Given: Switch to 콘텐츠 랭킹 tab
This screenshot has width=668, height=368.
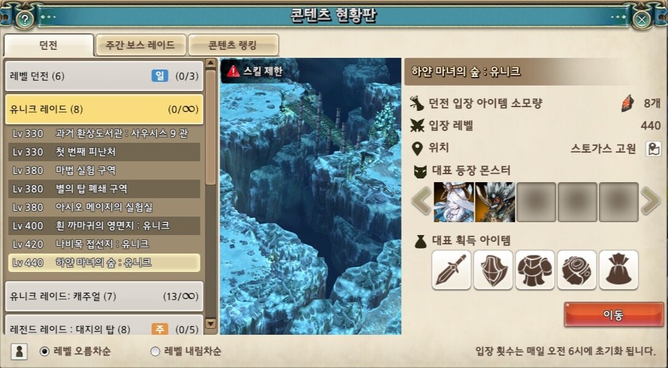Looking at the screenshot, I should point(233,45).
